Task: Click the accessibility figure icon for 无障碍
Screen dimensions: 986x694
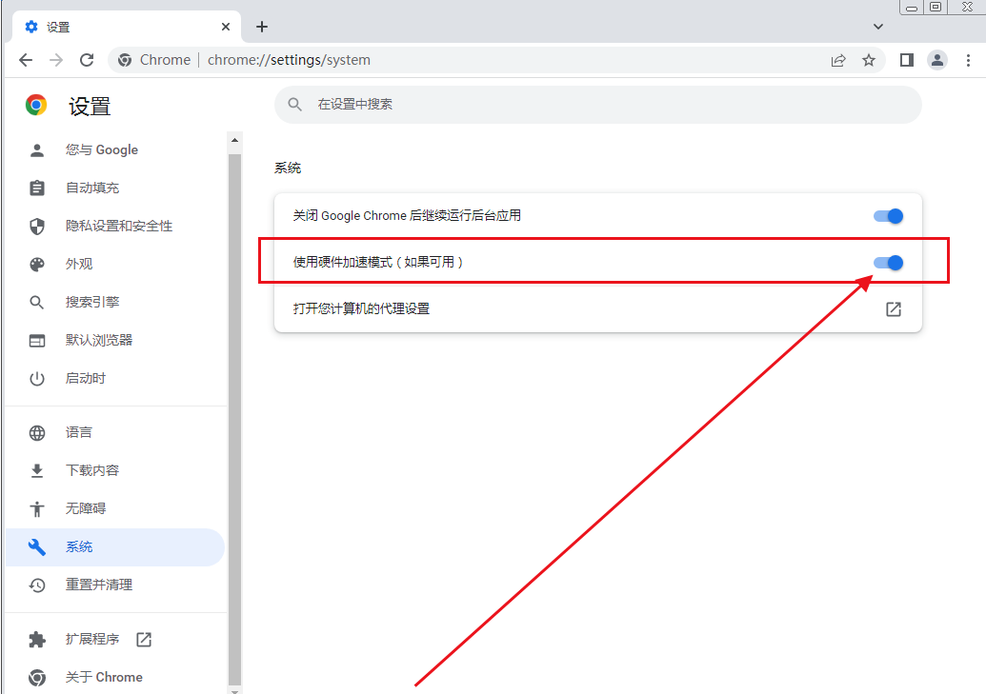Action: [37, 508]
